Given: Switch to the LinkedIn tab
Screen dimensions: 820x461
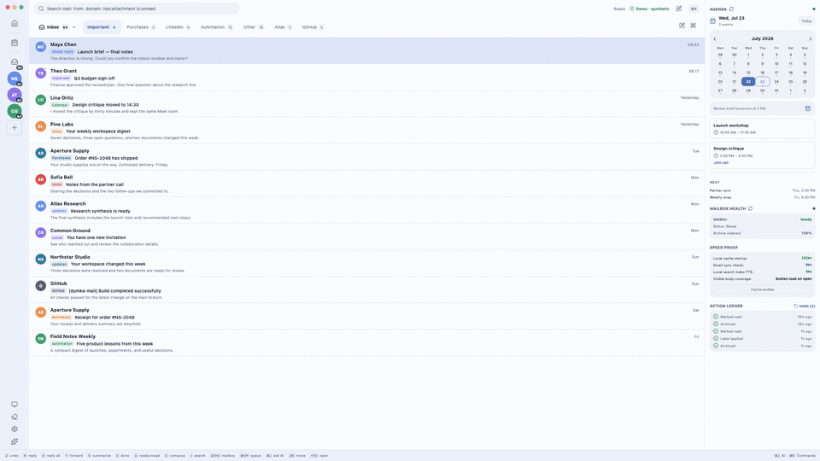Looking at the screenshot, I should [x=178, y=27].
